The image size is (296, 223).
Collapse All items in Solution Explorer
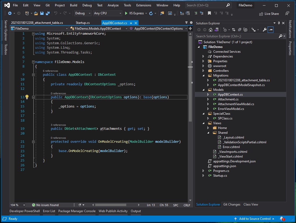point(240,30)
